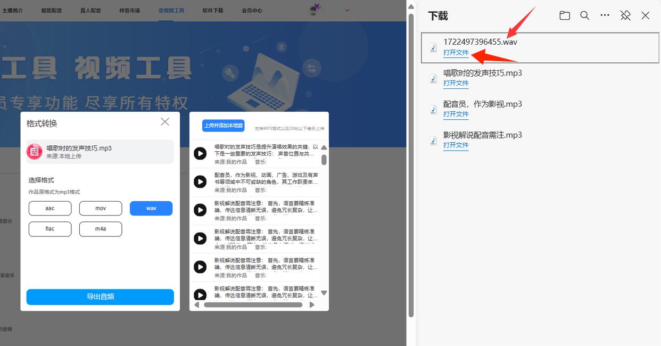Click the audio file icon beside 1722497396455.wav

point(433,47)
